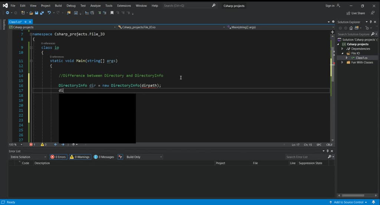Open the Entire Solution scope dropdown
The image size is (380, 205).
pos(28,157)
